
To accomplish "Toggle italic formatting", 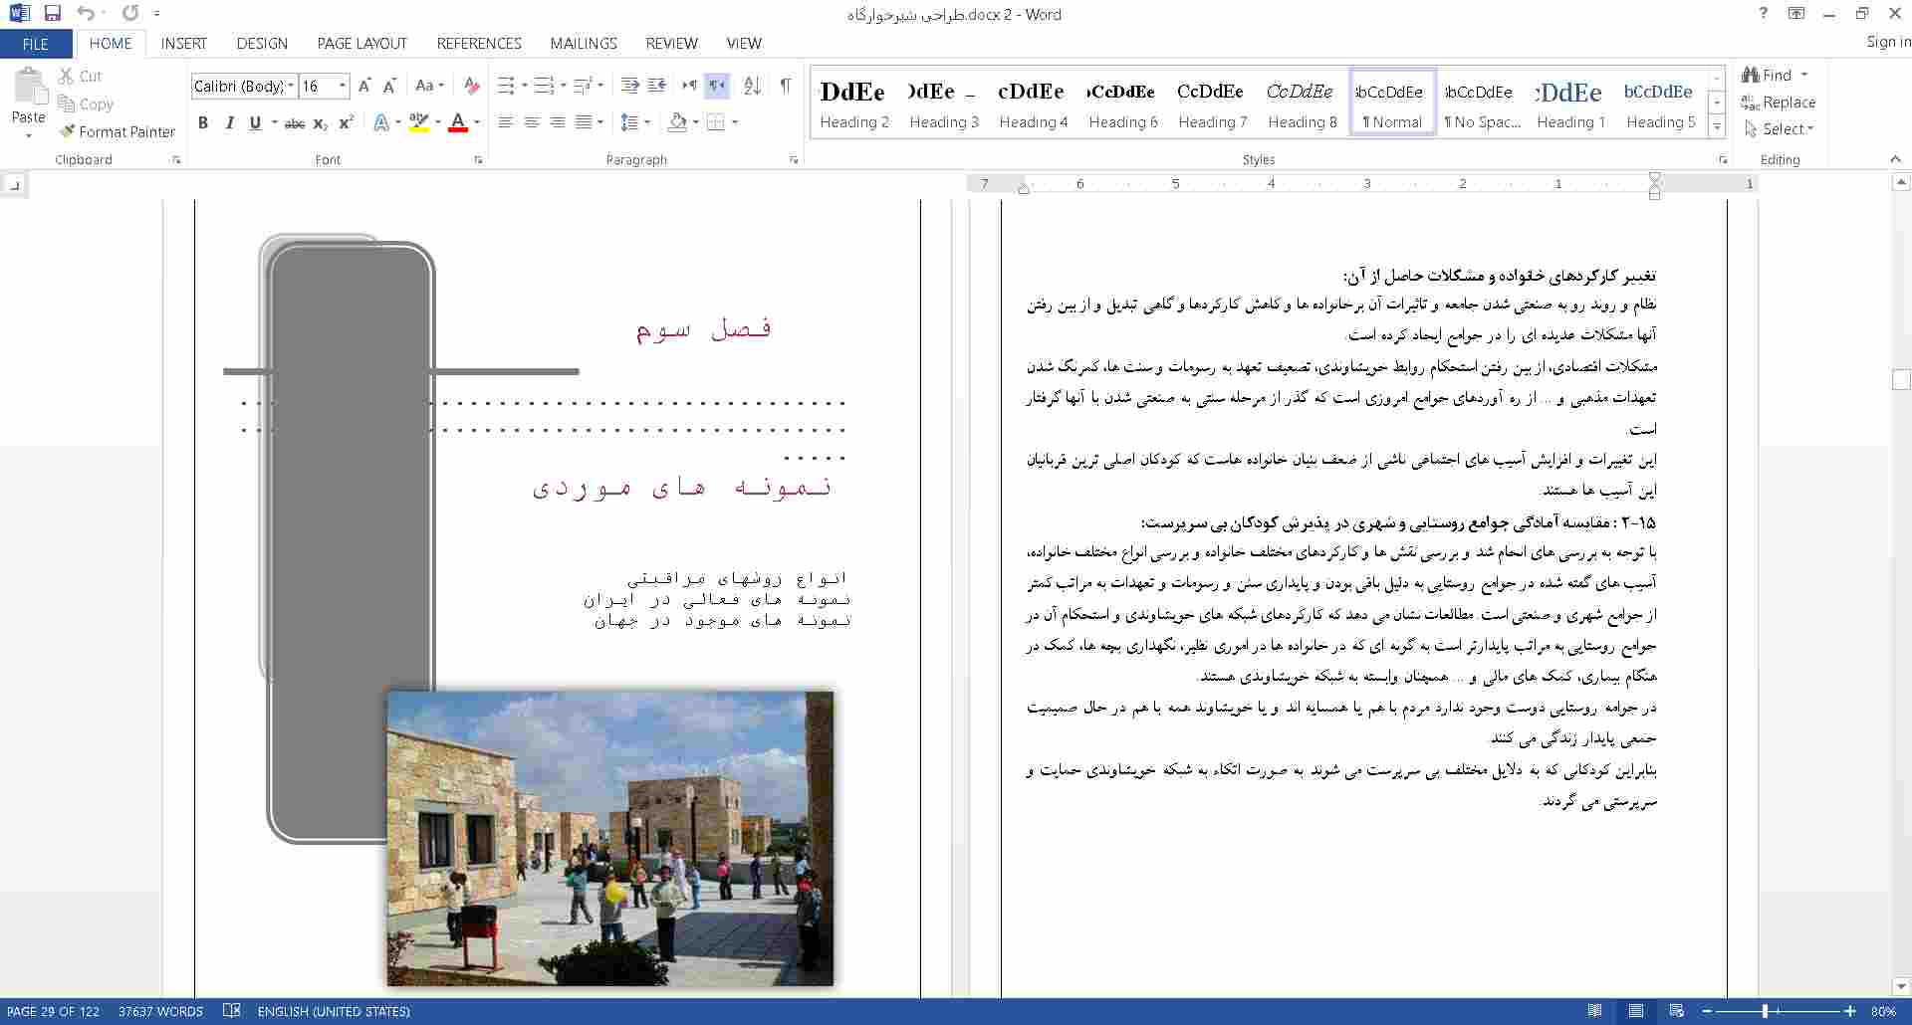I will pyautogui.click(x=229, y=122).
